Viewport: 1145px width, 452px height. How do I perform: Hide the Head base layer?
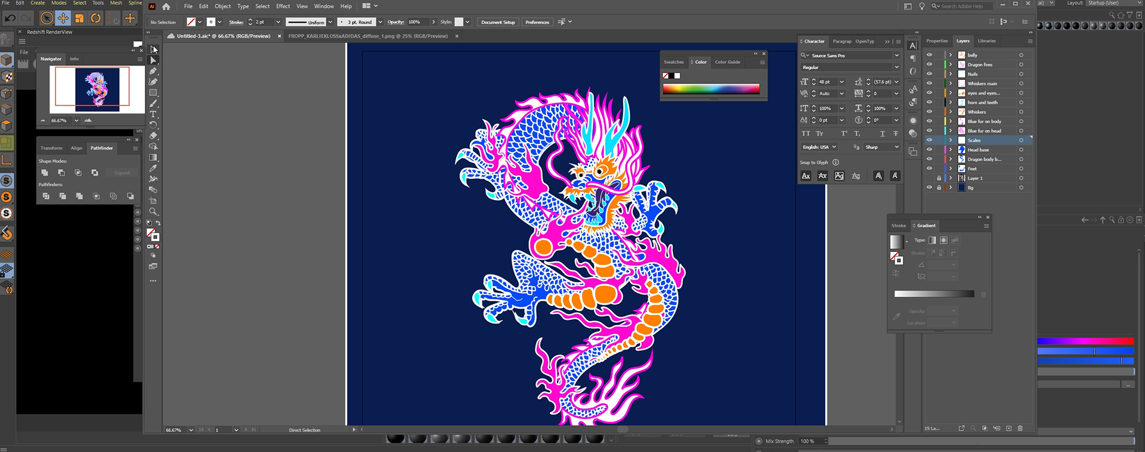tap(929, 149)
